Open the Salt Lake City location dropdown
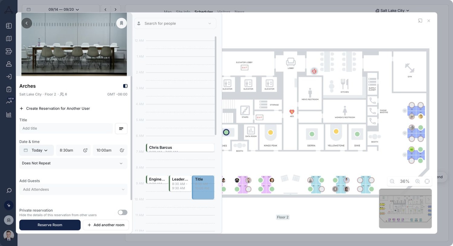 [x=392, y=11]
